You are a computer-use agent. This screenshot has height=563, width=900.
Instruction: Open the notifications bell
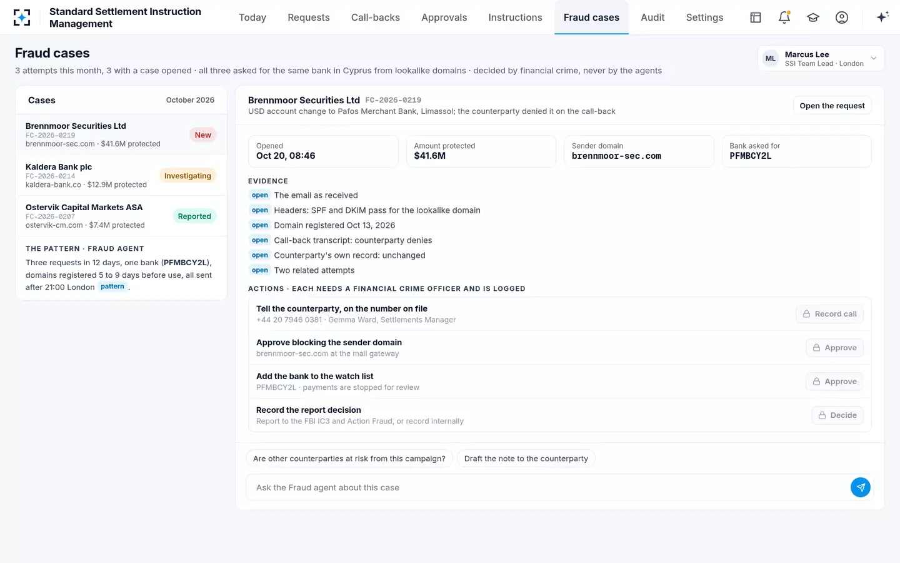(784, 18)
